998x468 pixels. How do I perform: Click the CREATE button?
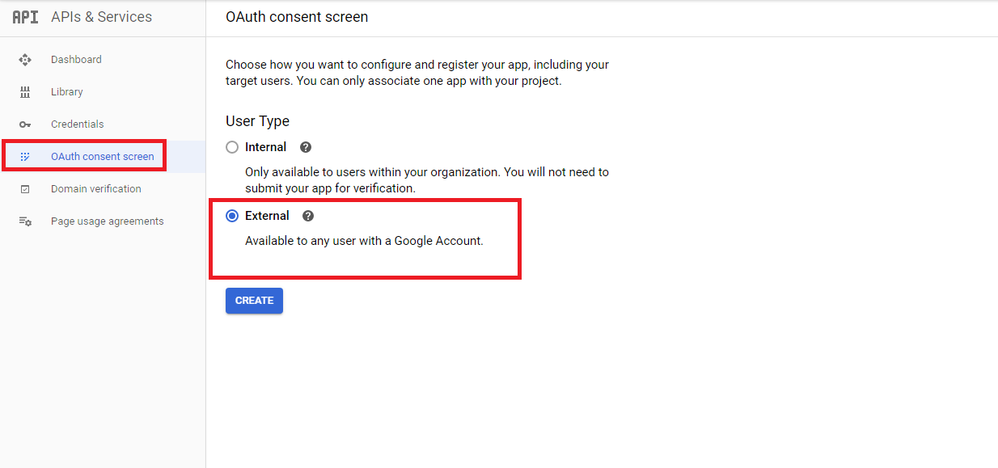coord(254,301)
